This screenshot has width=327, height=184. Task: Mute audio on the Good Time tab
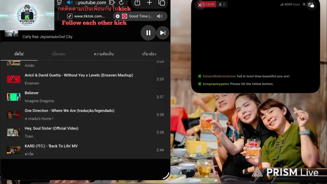click(160, 16)
